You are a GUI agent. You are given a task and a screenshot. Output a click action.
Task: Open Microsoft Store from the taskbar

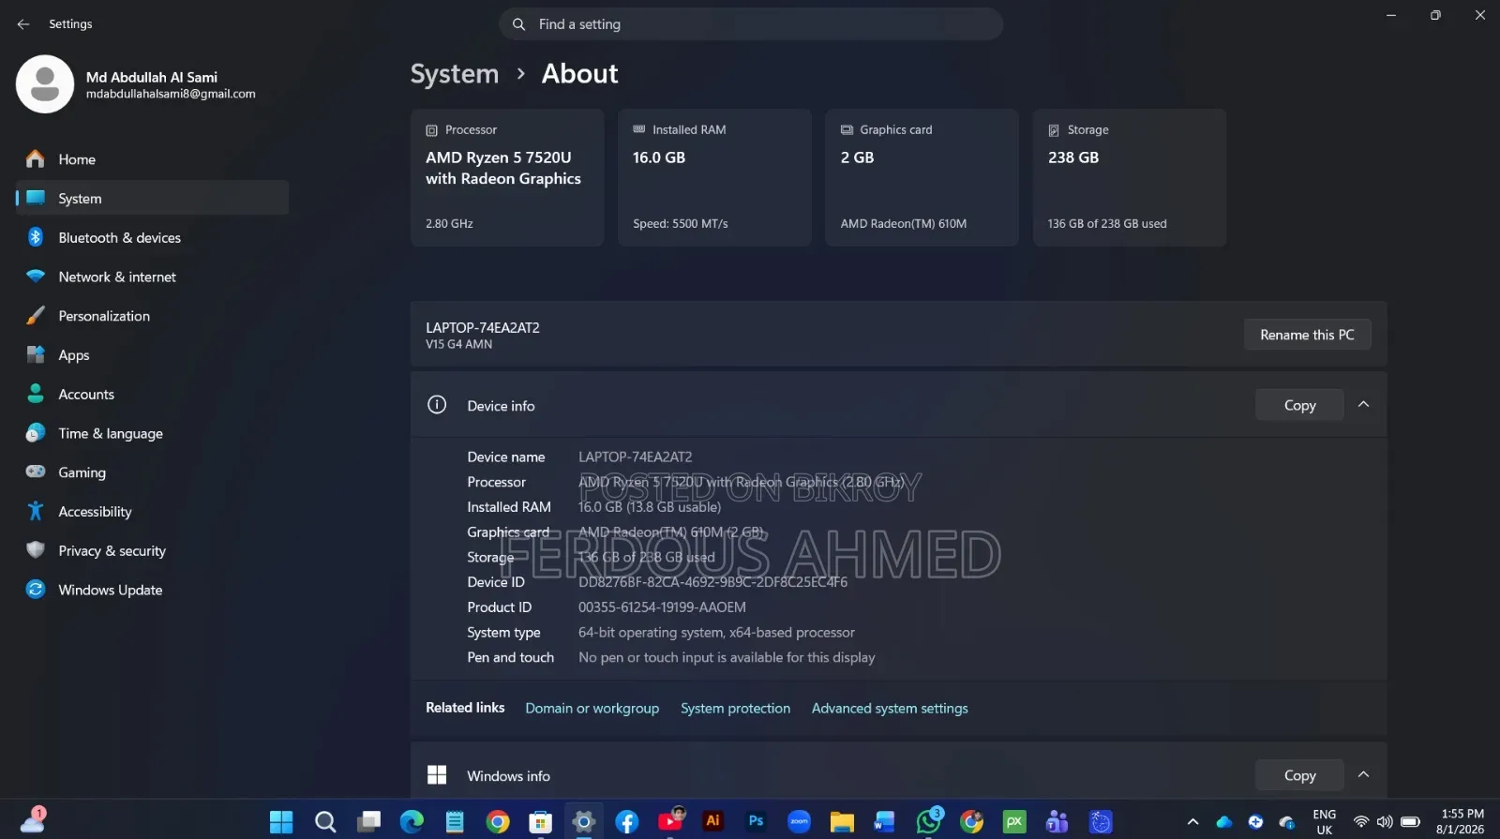(541, 822)
